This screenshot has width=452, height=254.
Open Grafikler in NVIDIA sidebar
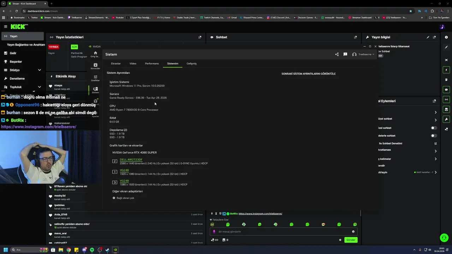[x=95, y=78]
